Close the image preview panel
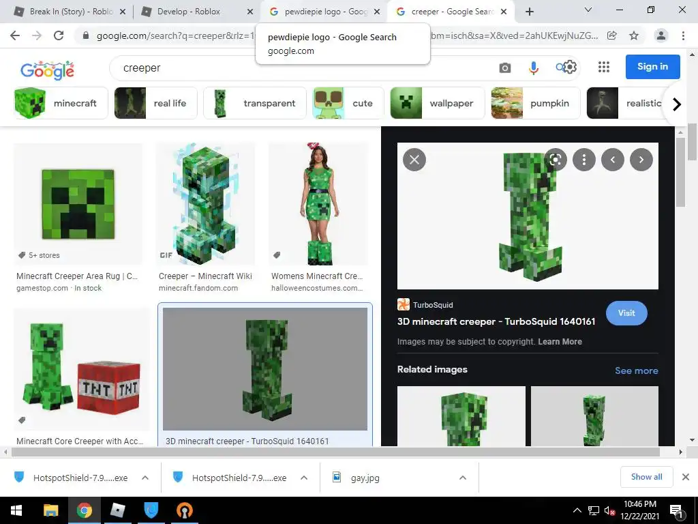Image resolution: width=698 pixels, height=524 pixels. point(414,160)
